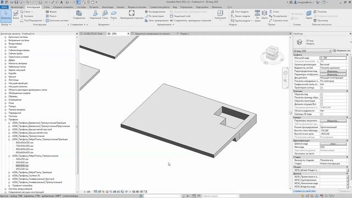The image size is (352, 198).
Task: Click the Задать work plane tool
Action: [x=309, y=15]
